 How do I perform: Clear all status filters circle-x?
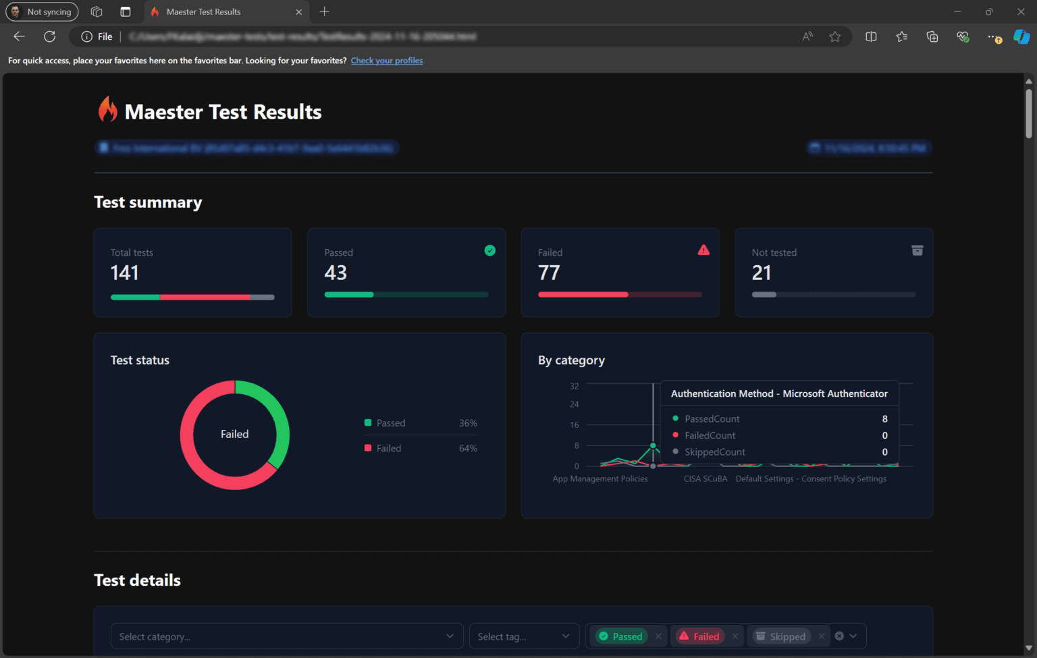pyautogui.click(x=839, y=636)
